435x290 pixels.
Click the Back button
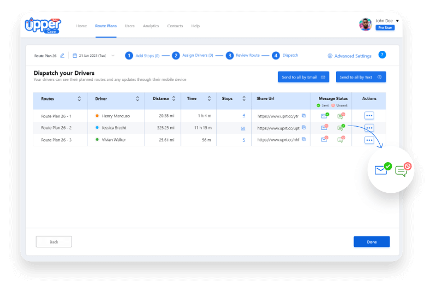(x=54, y=242)
